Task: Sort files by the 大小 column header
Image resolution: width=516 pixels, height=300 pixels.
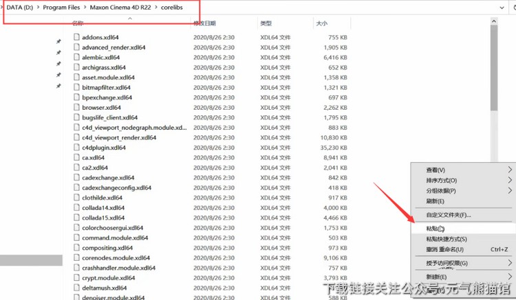Action: [321, 23]
